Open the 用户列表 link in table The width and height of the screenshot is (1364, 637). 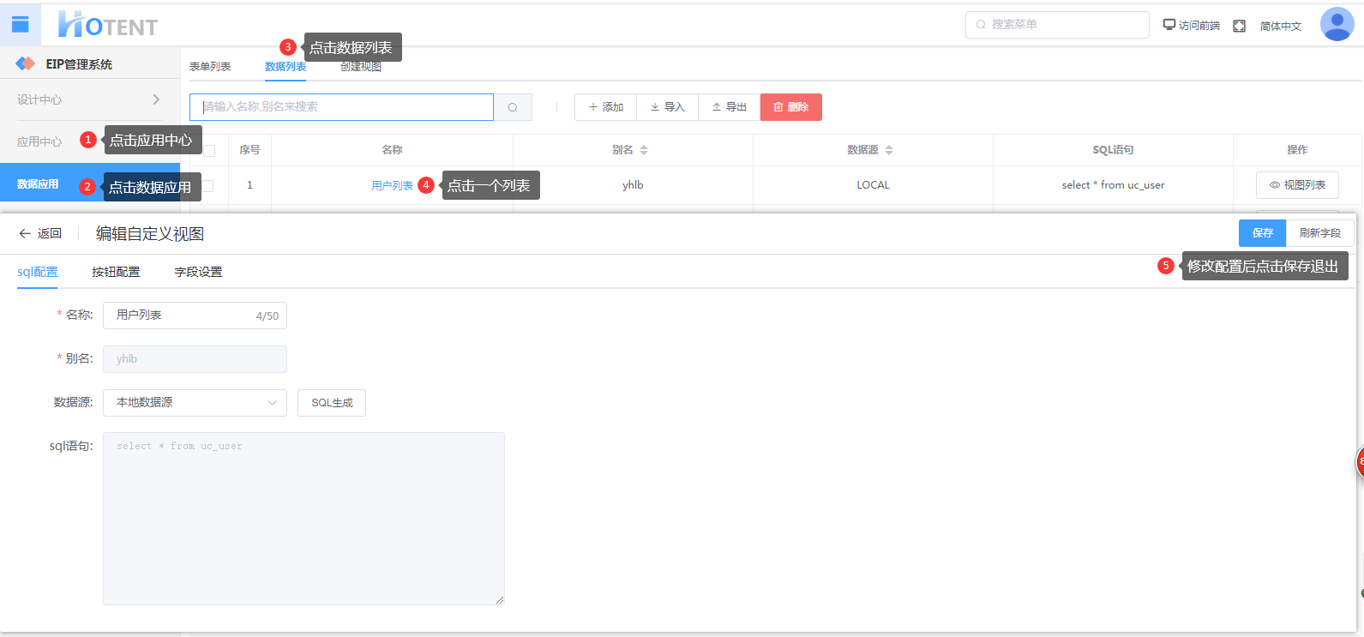(x=392, y=185)
